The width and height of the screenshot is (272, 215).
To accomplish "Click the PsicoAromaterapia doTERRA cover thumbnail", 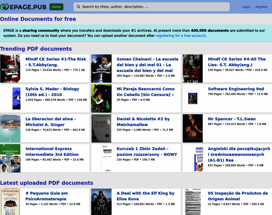I will click(x=10, y=202).
